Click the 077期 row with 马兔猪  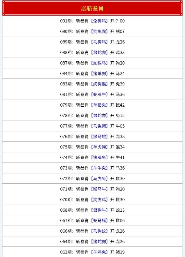click(x=92, y=126)
